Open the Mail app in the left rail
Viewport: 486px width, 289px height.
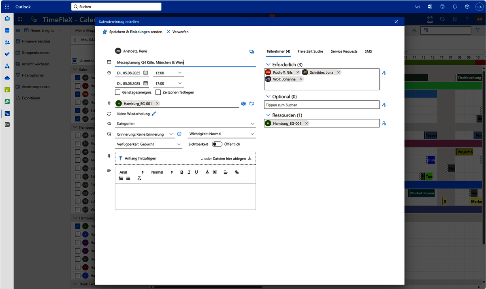pyautogui.click(x=7, y=19)
